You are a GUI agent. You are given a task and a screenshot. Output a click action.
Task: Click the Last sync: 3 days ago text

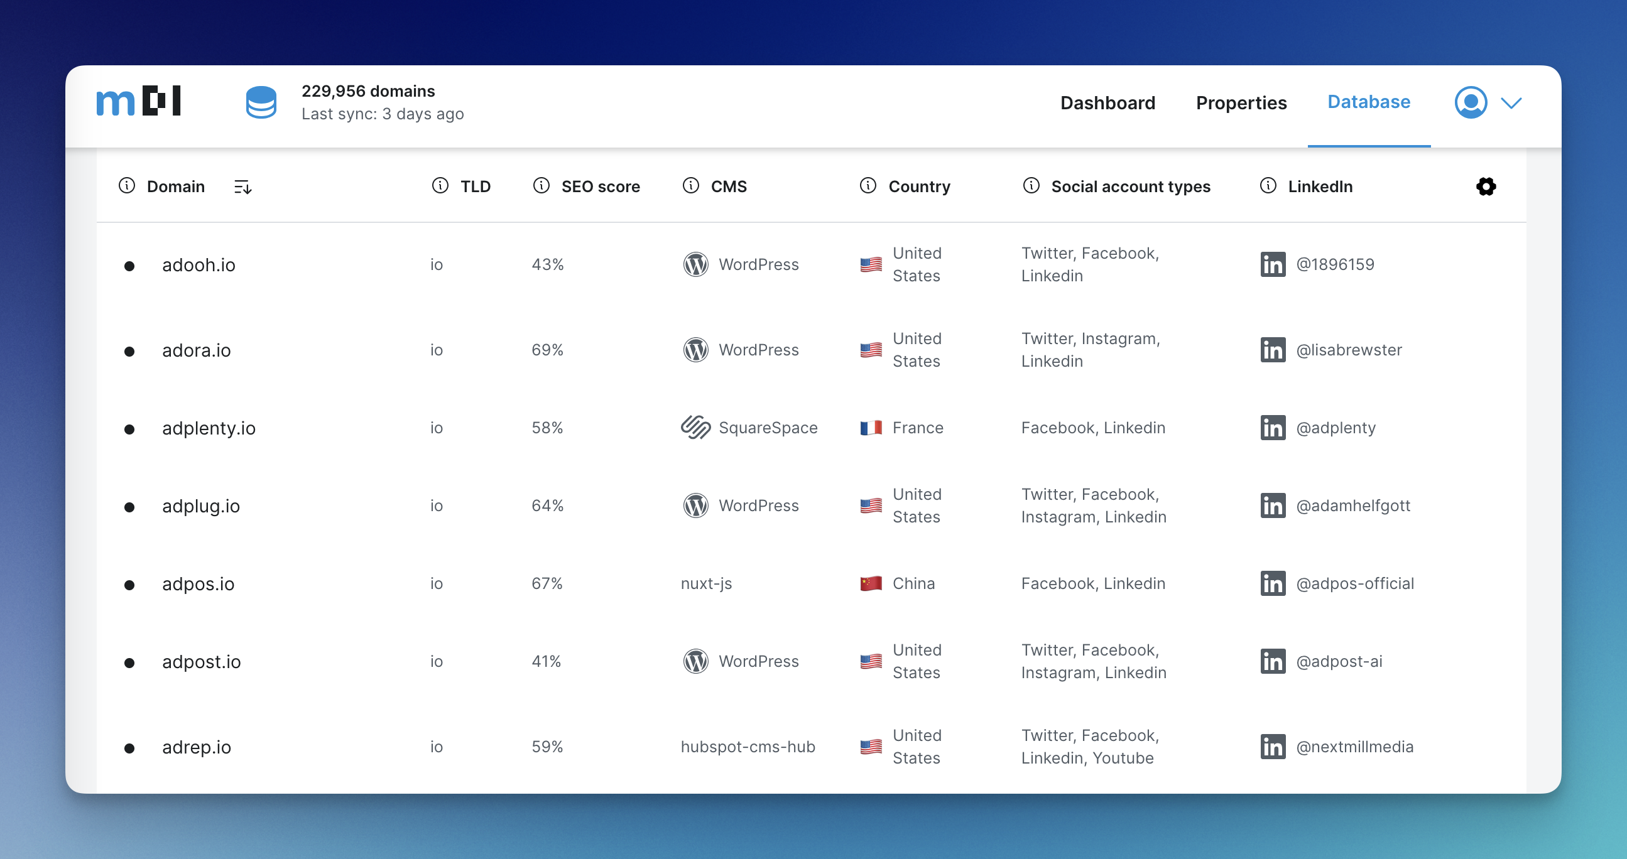pyautogui.click(x=383, y=114)
